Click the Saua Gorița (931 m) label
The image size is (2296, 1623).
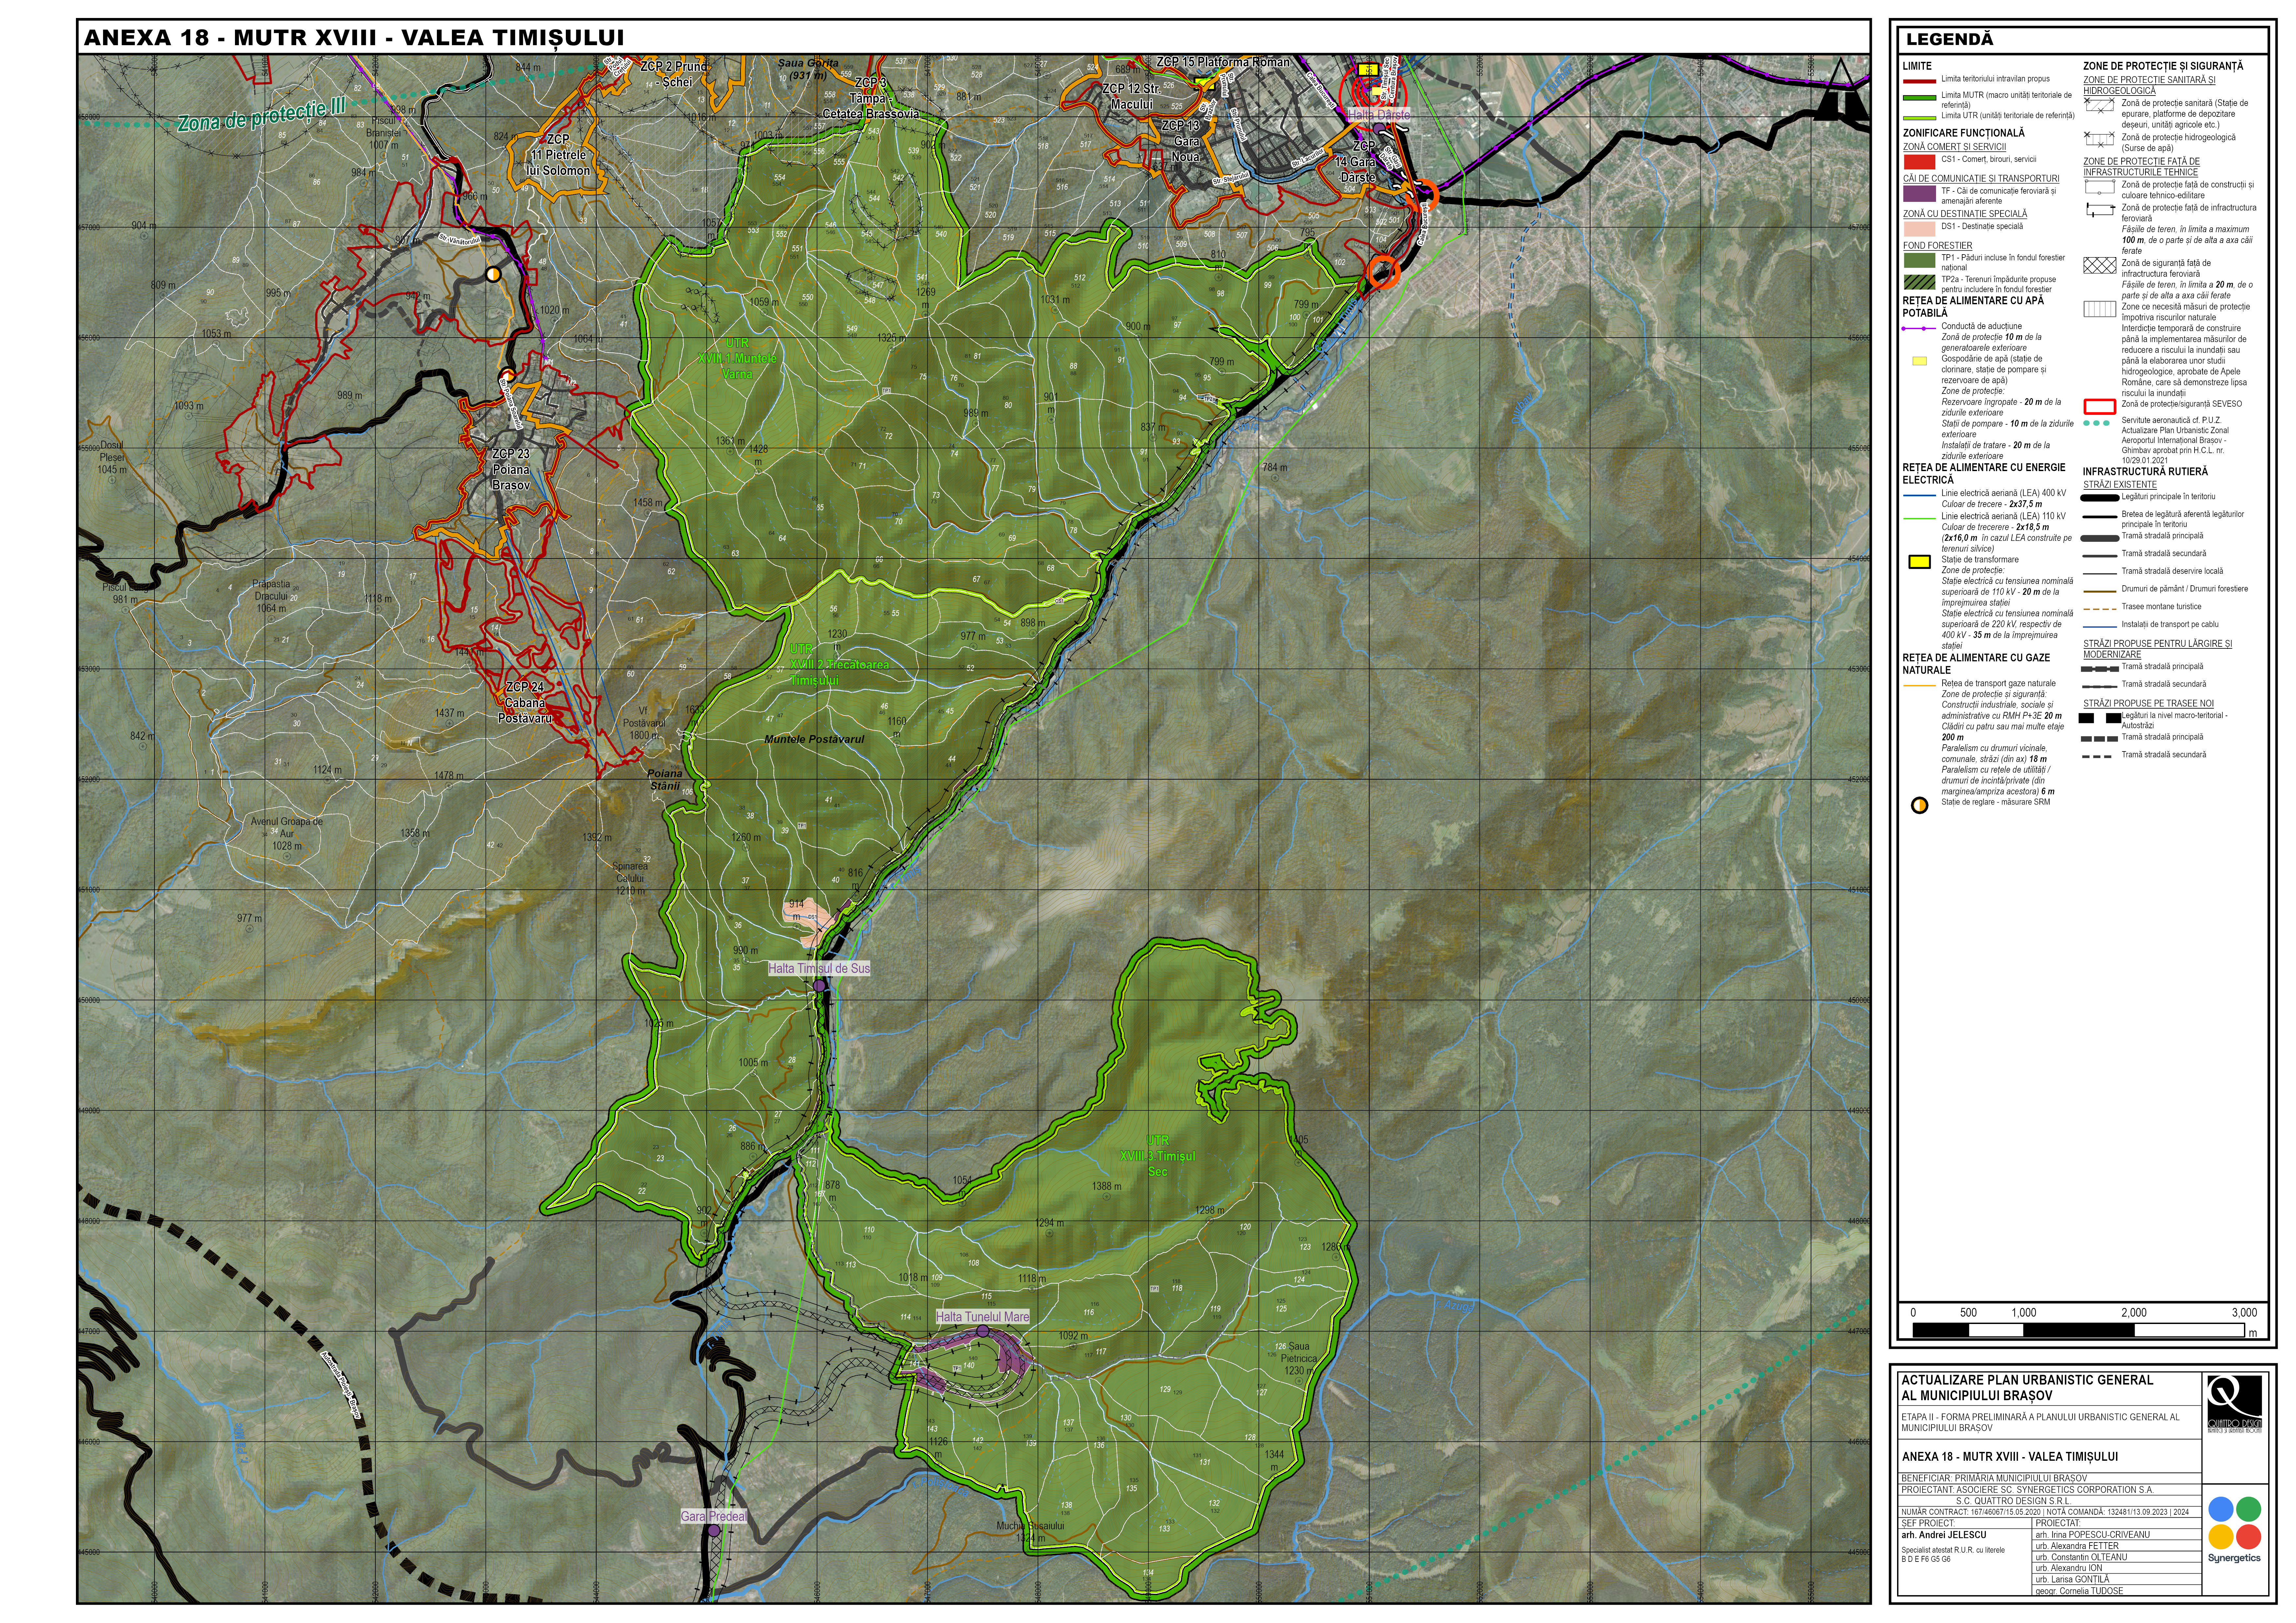[x=808, y=69]
